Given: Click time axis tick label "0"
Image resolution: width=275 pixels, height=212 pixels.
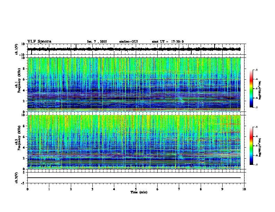Looking at the screenshot, I should 27,189.
